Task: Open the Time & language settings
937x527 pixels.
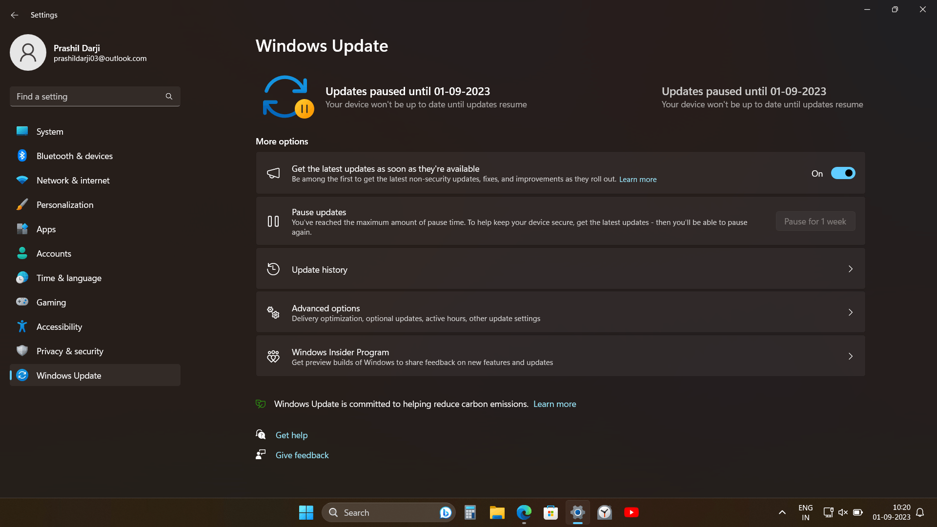Action: click(x=69, y=278)
